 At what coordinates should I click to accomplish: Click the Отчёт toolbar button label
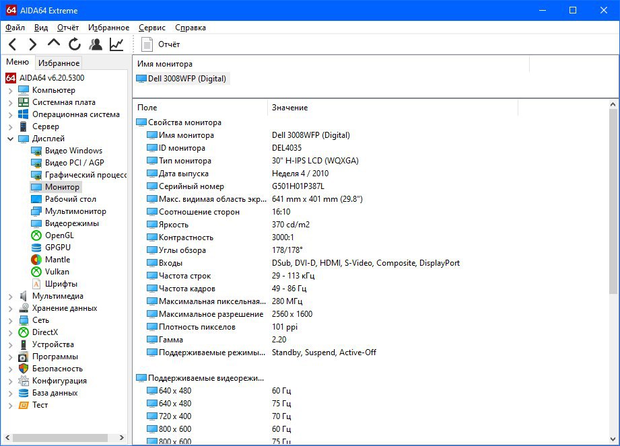point(169,44)
